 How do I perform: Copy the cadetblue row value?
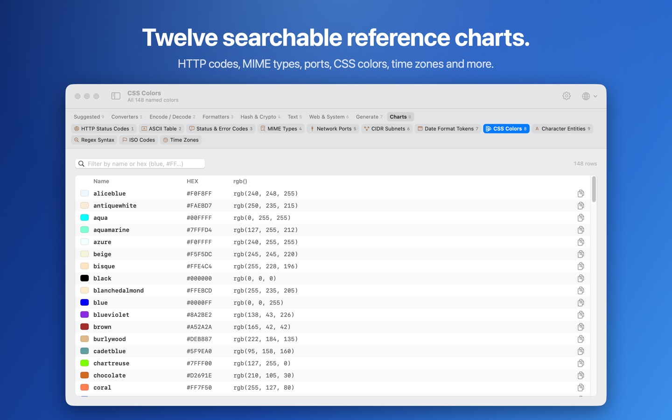(x=581, y=351)
